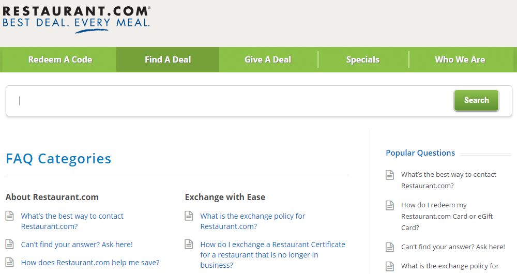Click document icon beside 'What is the exchange policy' in Exchange with Ease
This screenshot has width=517, height=274.
pyautogui.click(x=189, y=216)
